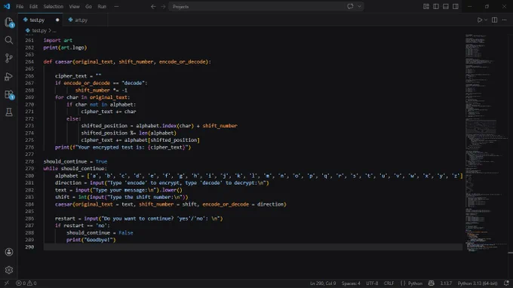Switch to the art.py tab
The image size is (513, 288).
(x=81, y=20)
